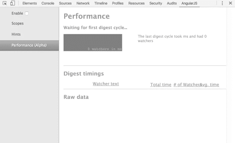Enable the AngularJS checkbox
This screenshot has height=143, width=235.
(x=27, y=13)
